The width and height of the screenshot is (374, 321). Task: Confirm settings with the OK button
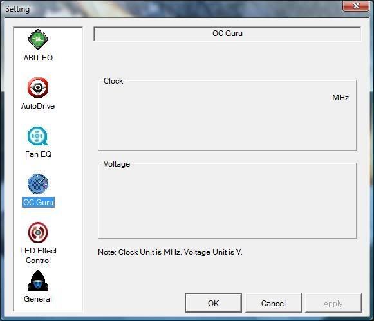(x=214, y=303)
